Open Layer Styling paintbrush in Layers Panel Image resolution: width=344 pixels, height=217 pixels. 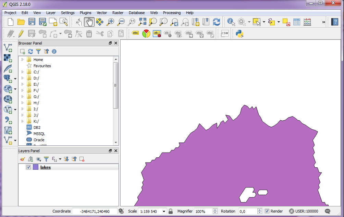tap(22, 159)
